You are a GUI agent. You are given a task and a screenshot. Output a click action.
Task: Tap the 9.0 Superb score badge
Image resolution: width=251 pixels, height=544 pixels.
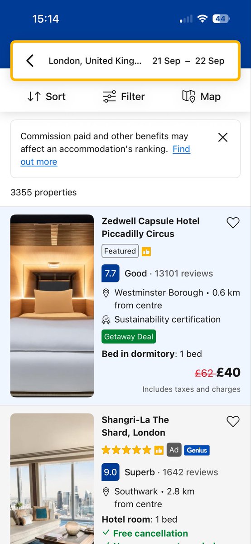[111, 472]
